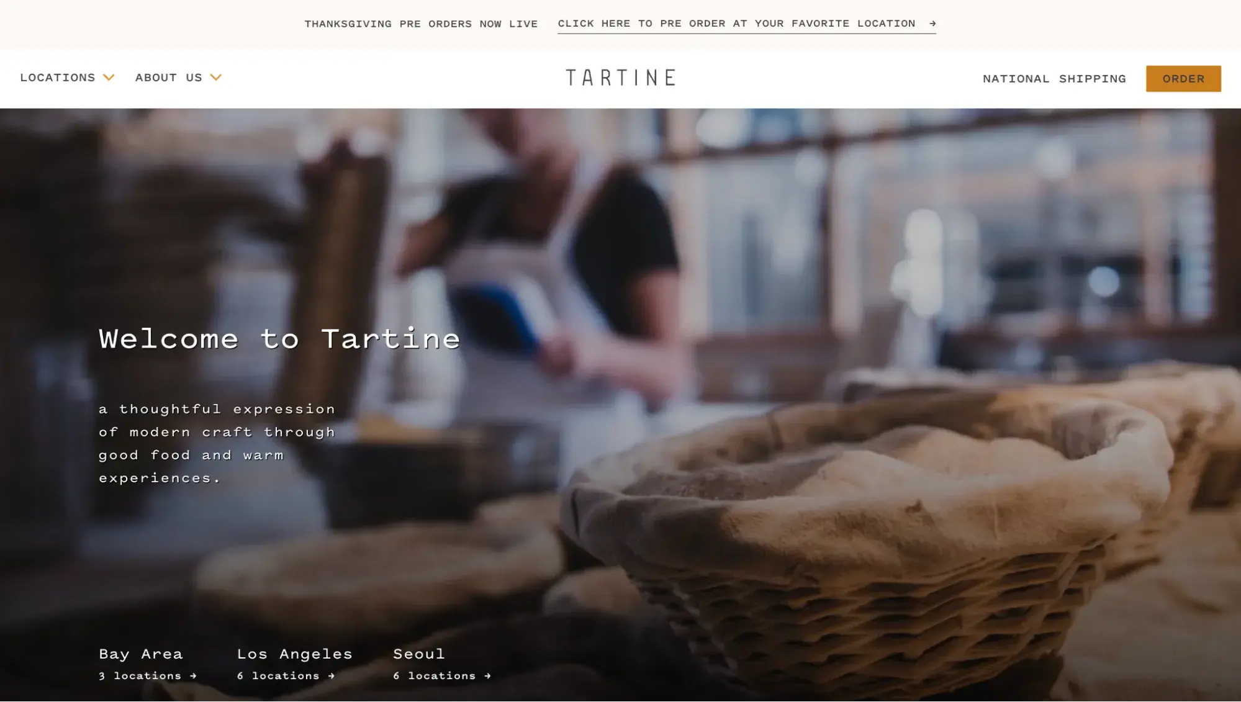Image resolution: width=1241 pixels, height=702 pixels.
Task: Click the arrow next to Seoul locations
Action: click(x=487, y=676)
